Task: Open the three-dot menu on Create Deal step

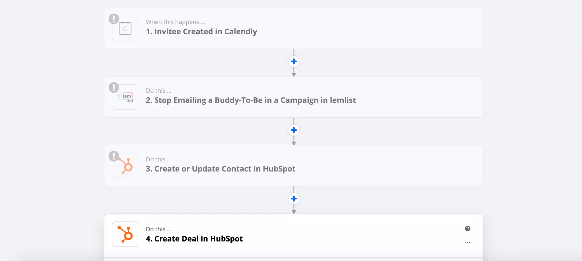Action: coord(467,242)
